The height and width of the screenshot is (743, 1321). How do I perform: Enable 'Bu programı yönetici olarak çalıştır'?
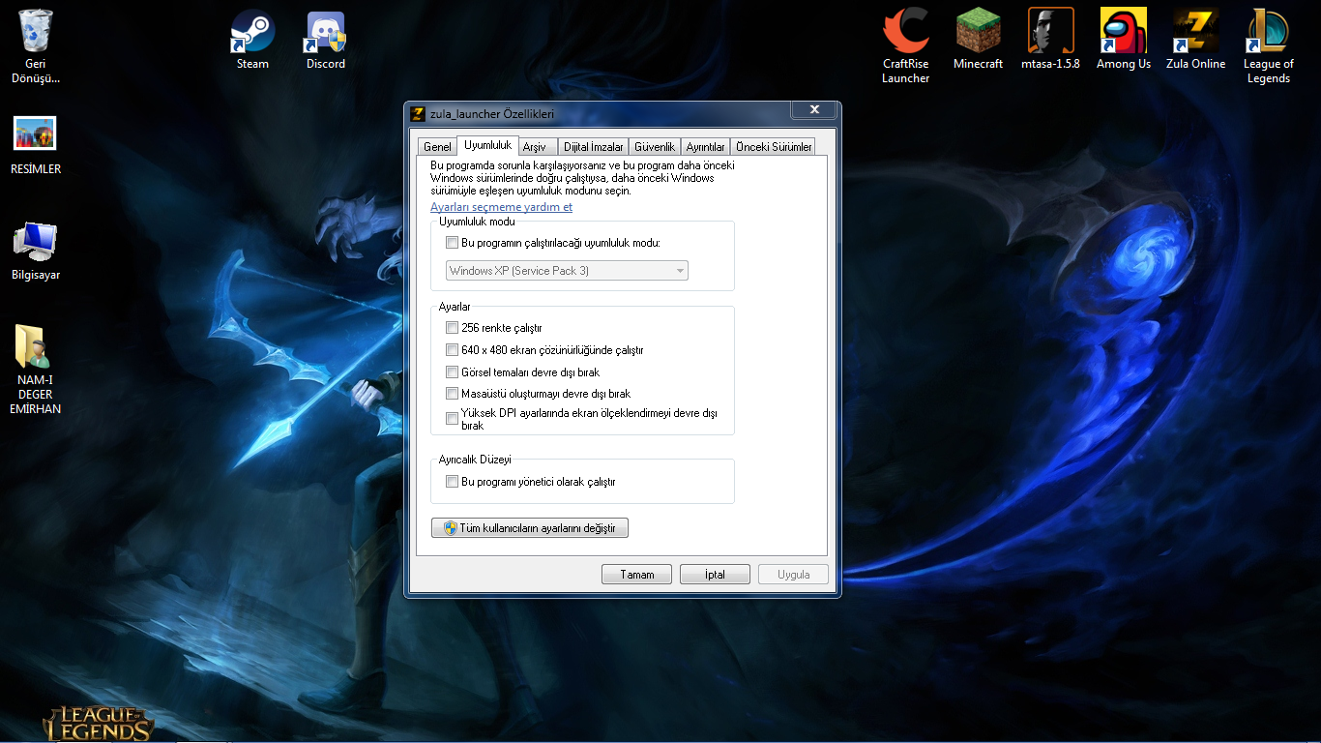tap(452, 482)
